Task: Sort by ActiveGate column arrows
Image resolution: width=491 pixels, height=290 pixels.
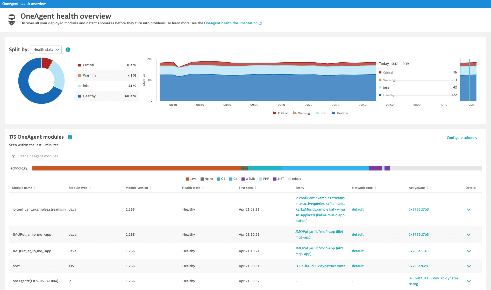Action: coord(428,188)
